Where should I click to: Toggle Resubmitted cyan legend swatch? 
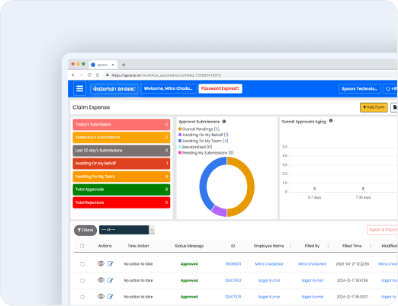point(180,147)
